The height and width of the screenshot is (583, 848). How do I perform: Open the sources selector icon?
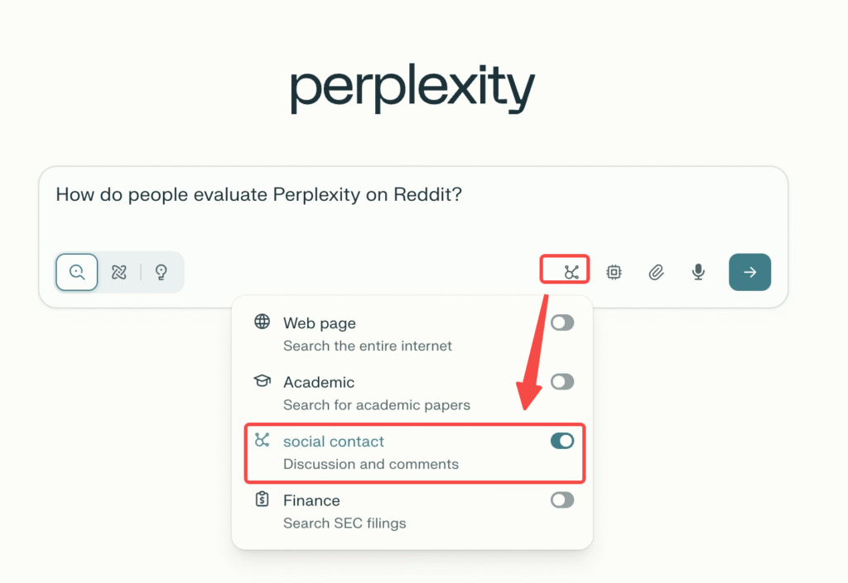[x=571, y=271]
